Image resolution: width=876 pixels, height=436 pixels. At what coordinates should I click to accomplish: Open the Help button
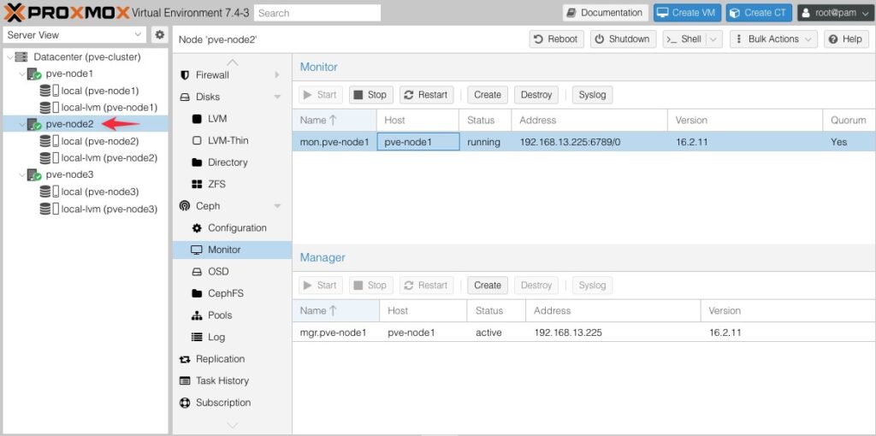click(846, 39)
